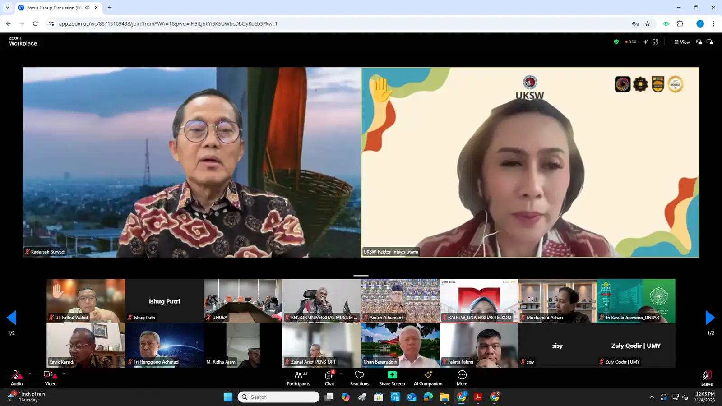
Task: Open the Participants panel
Action: (298, 378)
